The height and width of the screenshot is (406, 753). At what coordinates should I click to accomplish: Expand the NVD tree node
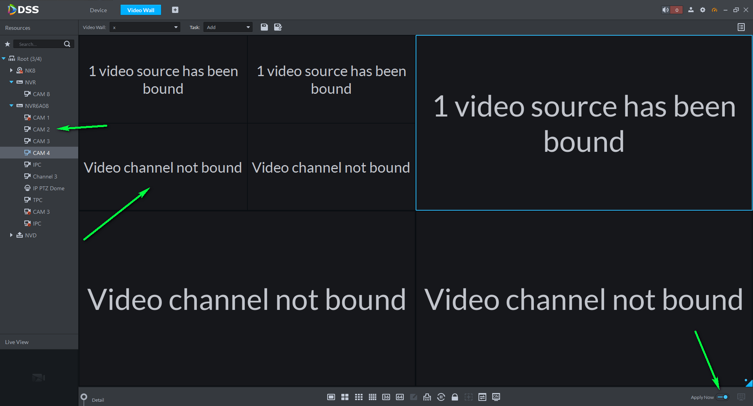11,235
